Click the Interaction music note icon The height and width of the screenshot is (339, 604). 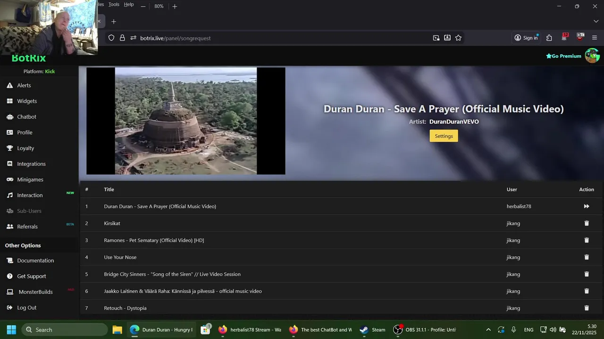(9, 195)
